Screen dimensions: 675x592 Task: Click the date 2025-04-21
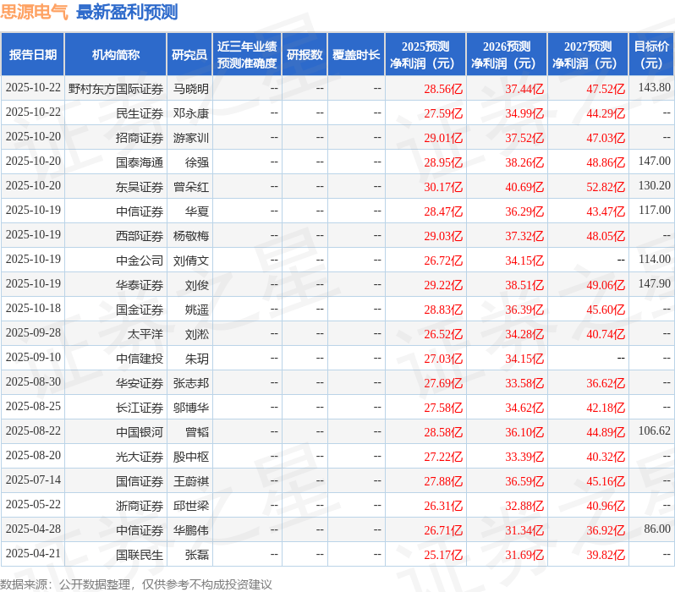click(33, 554)
